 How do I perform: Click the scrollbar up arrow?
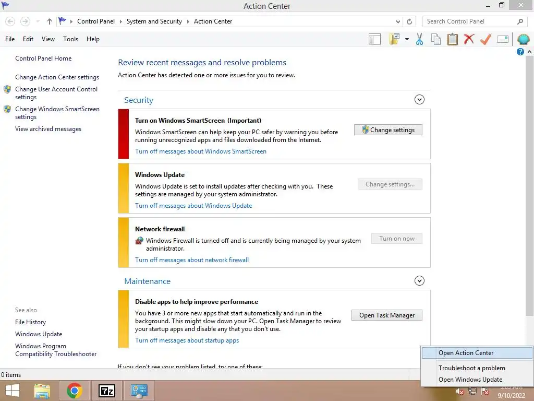coord(529,52)
